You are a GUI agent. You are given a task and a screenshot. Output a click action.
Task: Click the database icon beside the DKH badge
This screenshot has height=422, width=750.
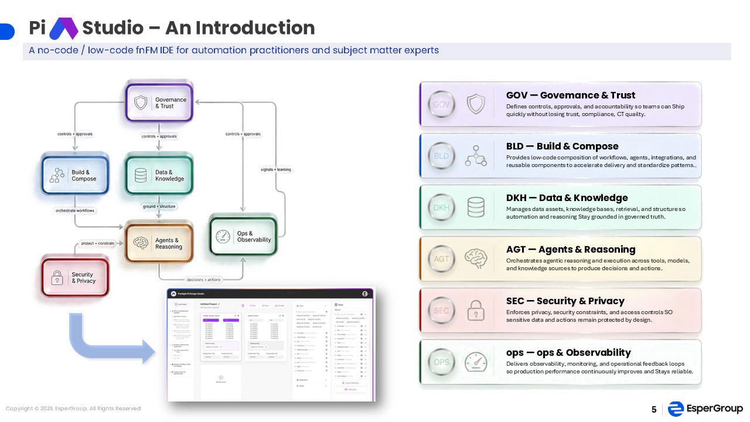click(x=475, y=207)
